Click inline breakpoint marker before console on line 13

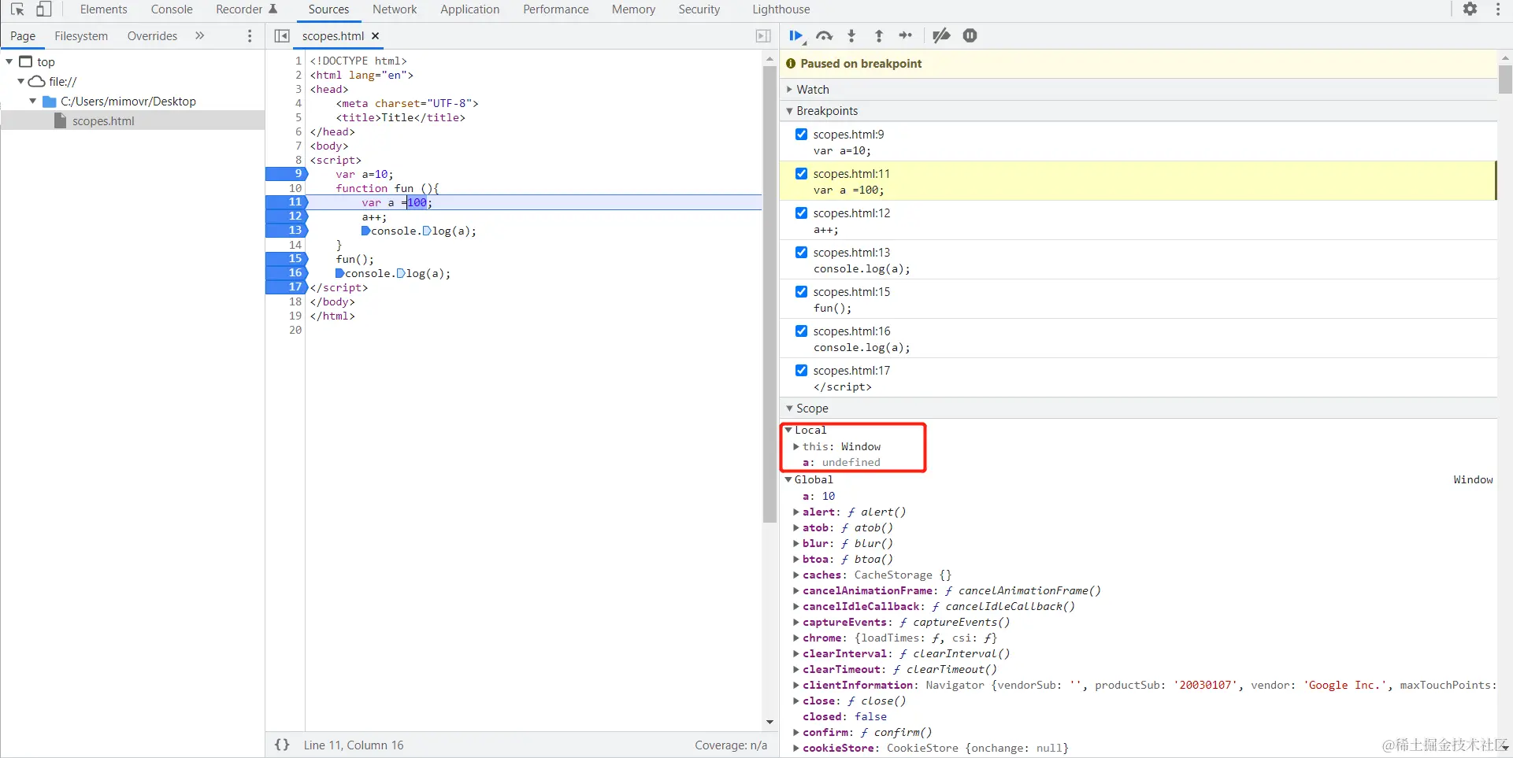tap(366, 231)
